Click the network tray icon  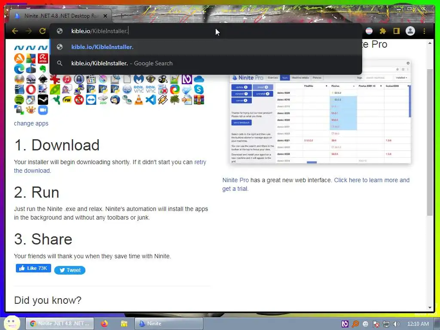[x=386, y=324]
